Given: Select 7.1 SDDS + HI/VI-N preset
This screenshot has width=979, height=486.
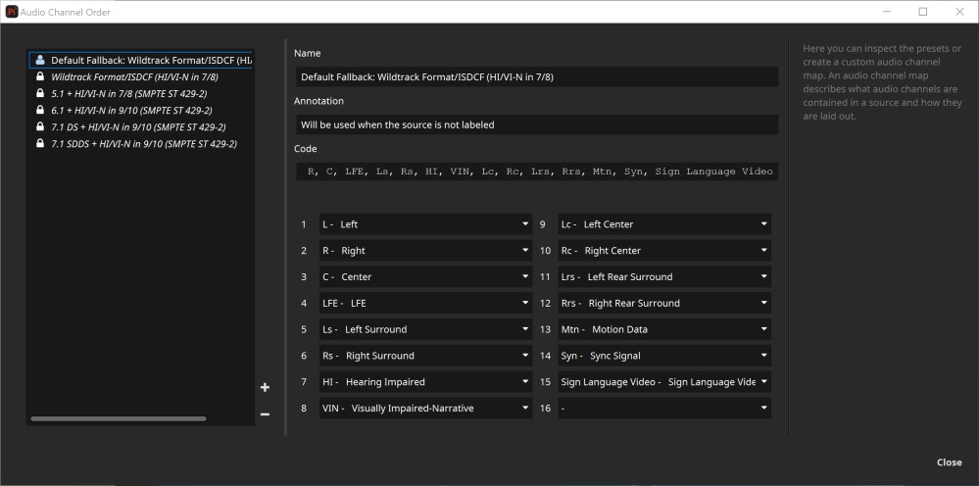Looking at the screenshot, I should coord(144,143).
